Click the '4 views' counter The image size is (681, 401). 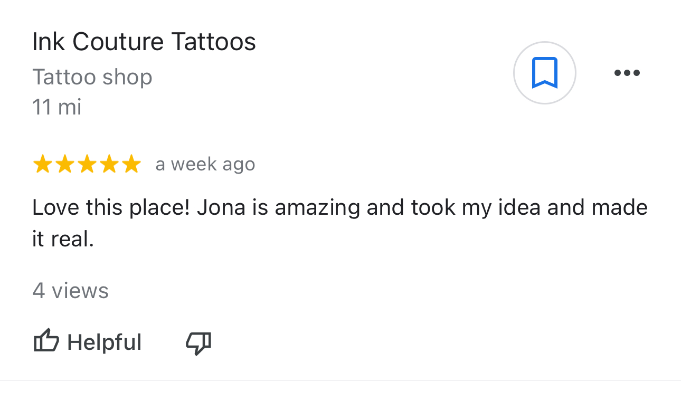[70, 291]
